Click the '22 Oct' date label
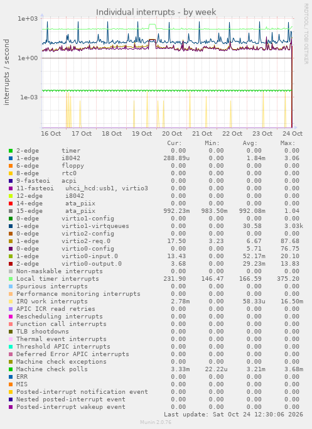312x429 pixels. pyautogui.click(x=232, y=134)
